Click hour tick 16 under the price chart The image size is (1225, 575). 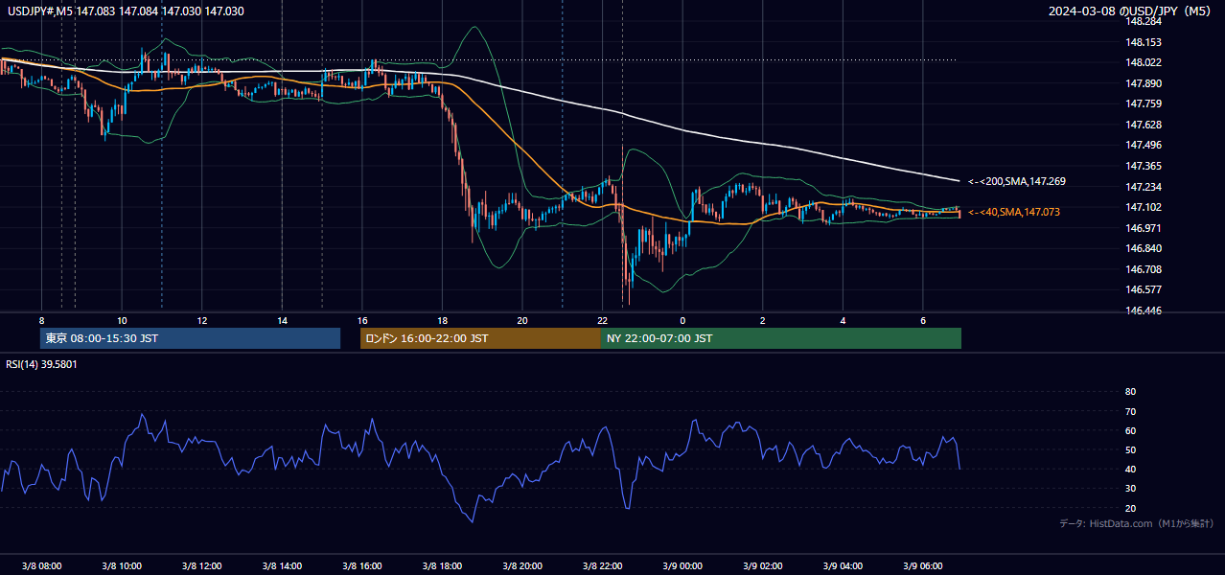[362, 320]
